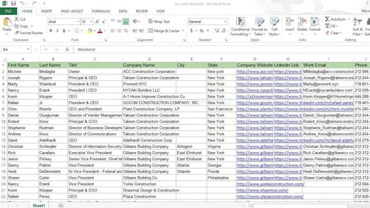Change the text orientation

[135, 21]
